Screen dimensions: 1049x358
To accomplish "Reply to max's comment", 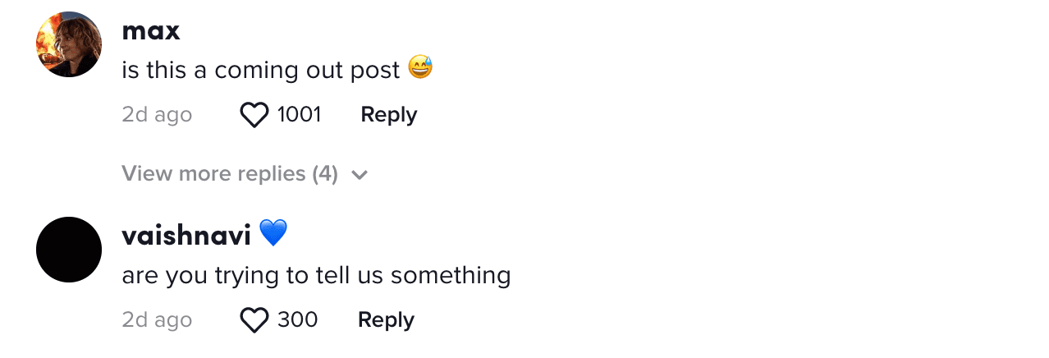I will point(389,115).
